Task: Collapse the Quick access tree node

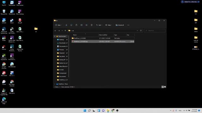Action: pyautogui.click(x=55, y=36)
